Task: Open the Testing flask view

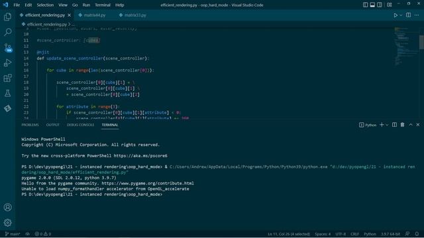Action: point(7,93)
